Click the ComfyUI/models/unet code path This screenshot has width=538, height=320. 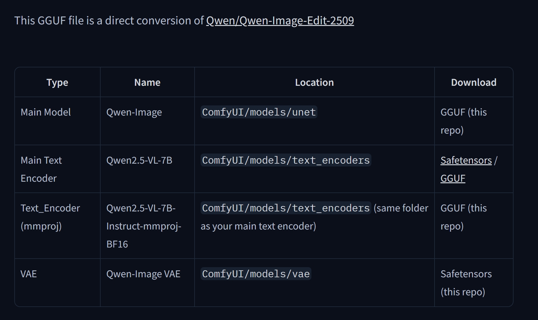[x=259, y=112]
